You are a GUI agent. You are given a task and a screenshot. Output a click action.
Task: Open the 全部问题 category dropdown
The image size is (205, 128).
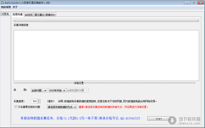click(x=39, y=90)
